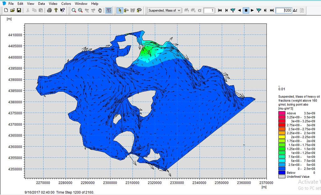
Task: Select the time series point tool
Action: point(126,10)
